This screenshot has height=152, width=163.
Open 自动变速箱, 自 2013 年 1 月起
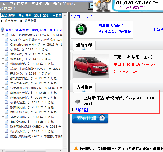click(32, 117)
